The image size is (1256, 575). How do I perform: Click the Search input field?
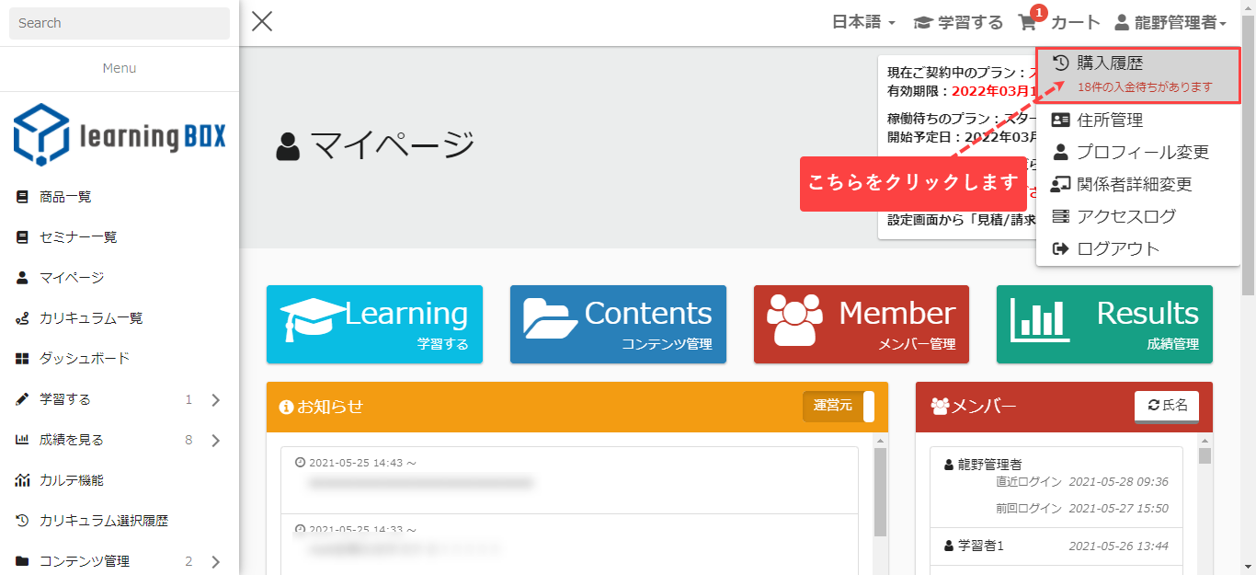120,23
